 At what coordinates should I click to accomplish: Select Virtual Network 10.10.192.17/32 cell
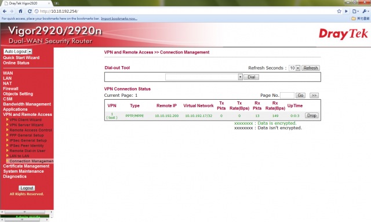click(x=198, y=116)
